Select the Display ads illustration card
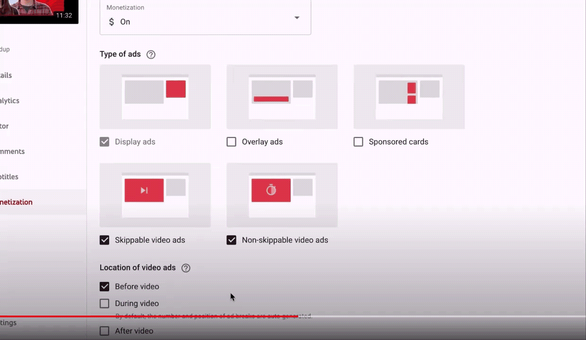This screenshot has width=586, height=340. pyautogui.click(x=155, y=97)
